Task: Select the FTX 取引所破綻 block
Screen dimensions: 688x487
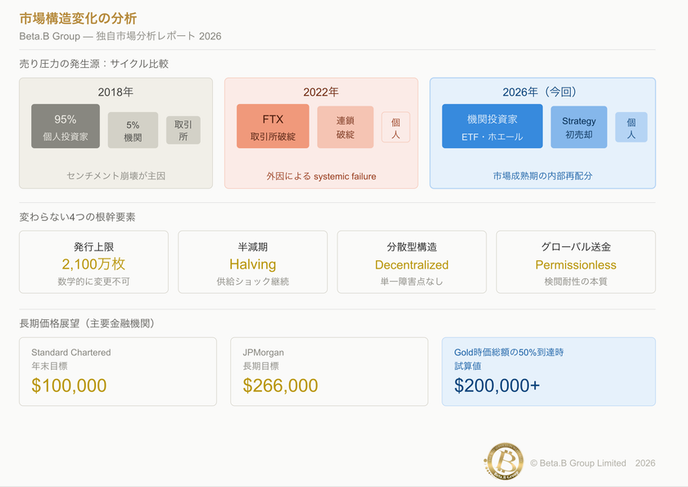Action: [x=273, y=126]
